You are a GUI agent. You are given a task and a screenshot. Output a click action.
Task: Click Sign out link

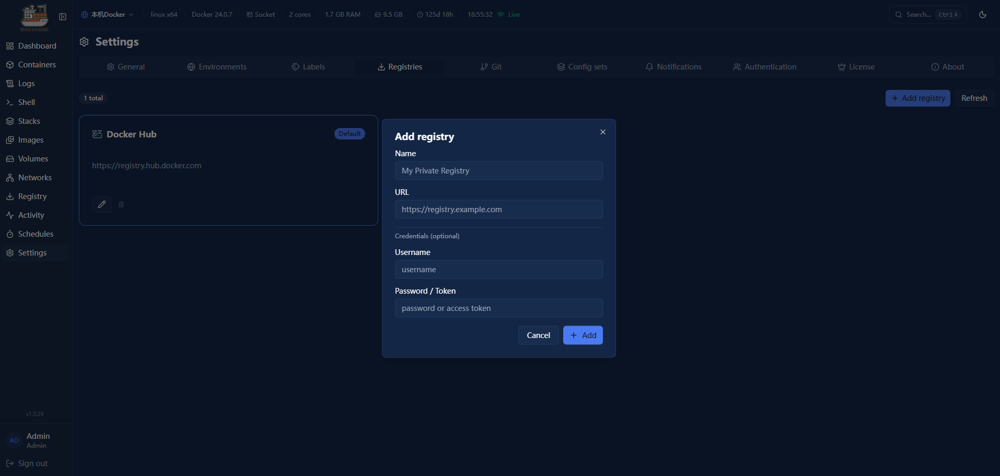tap(27, 463)
